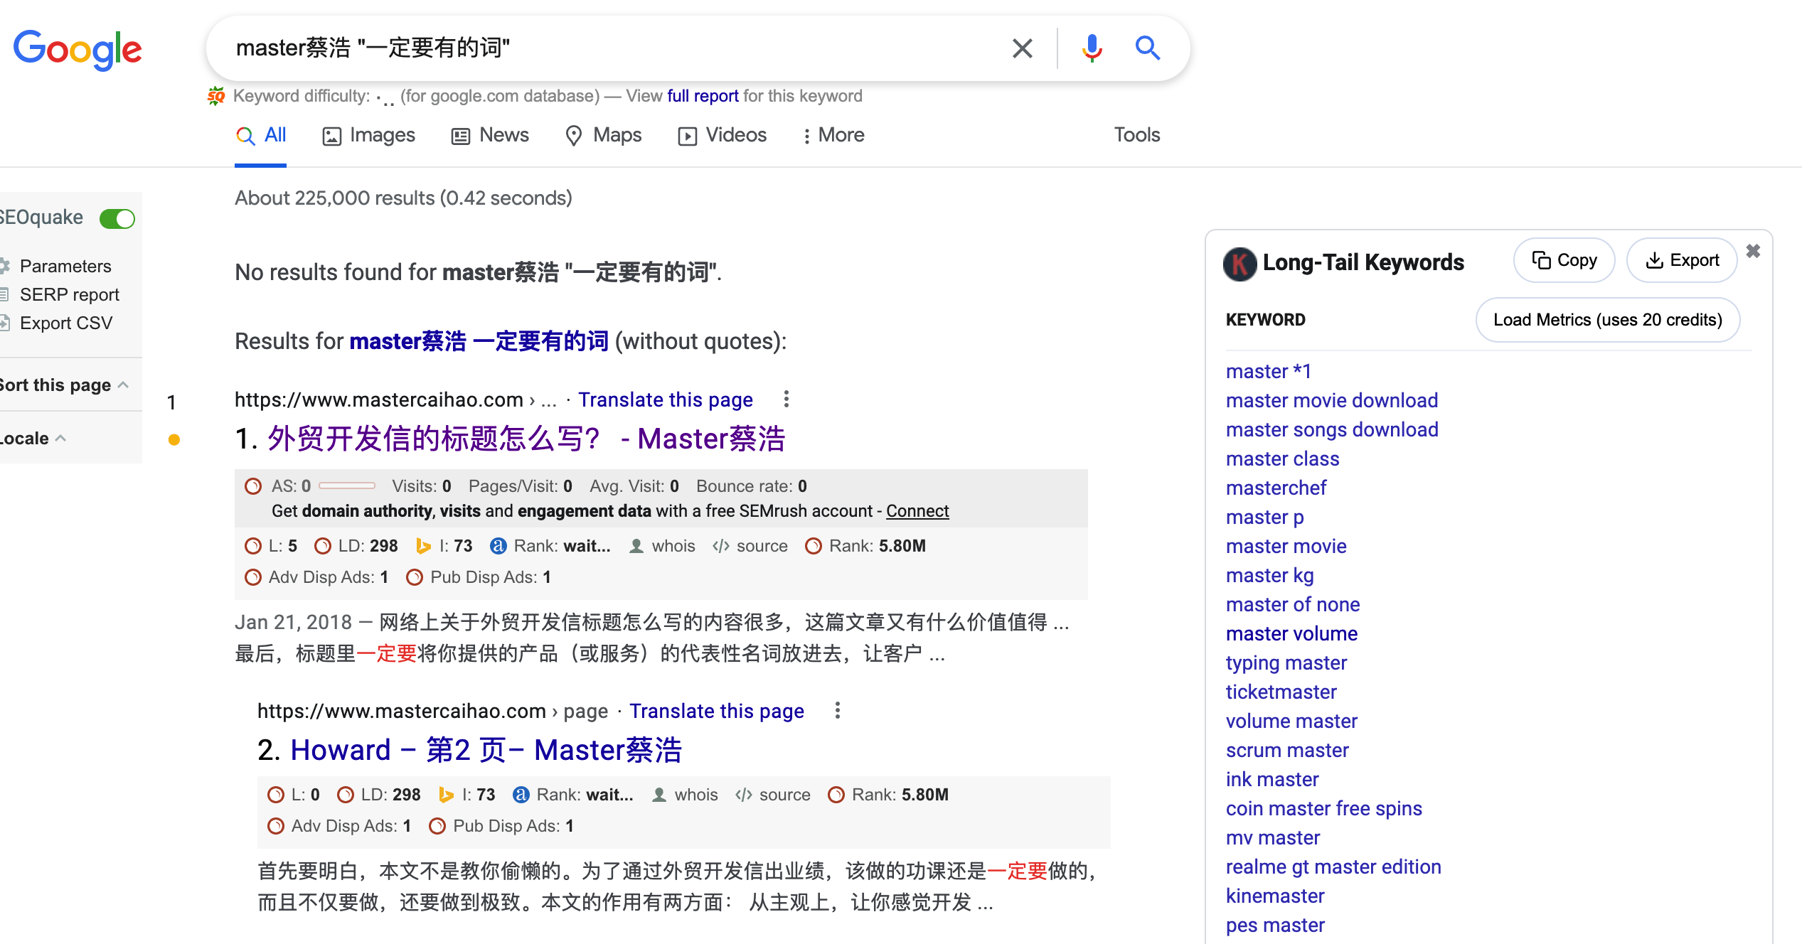Open SERP report in SEOquake sidebar
The width and height of the screenshot is (1802, 944).
[69, 294]
